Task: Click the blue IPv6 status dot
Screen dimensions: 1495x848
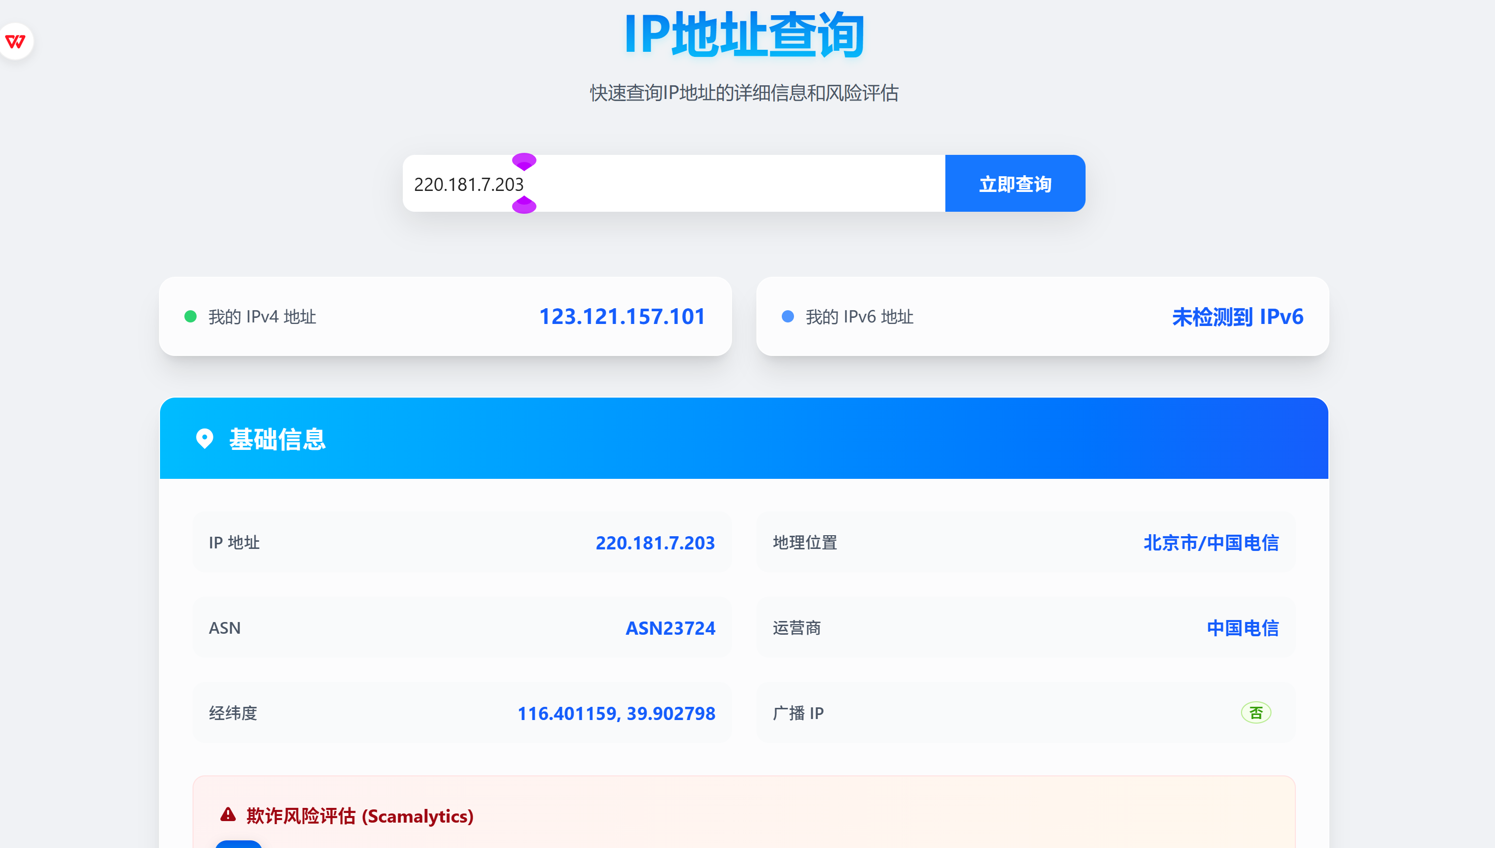Action: [788, 316]
